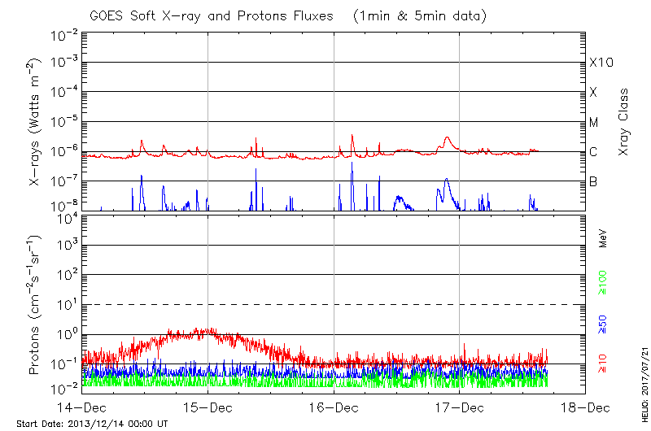Click the 'MeV' label beside proton panel
The image size is (651, 431).
(604, 239)
